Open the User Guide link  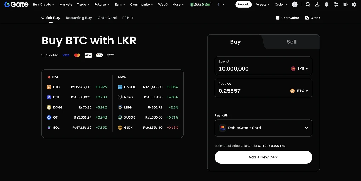tap(288, 18)
